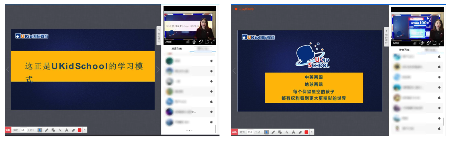This screenshot has width=451, height=143.
Task: Pop out the right screenshot video window
Action: (x=434, y=43)
